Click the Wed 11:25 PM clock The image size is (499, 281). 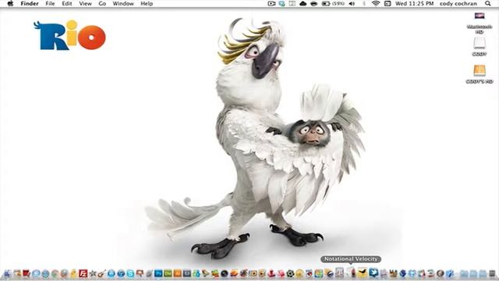point(414,4)
